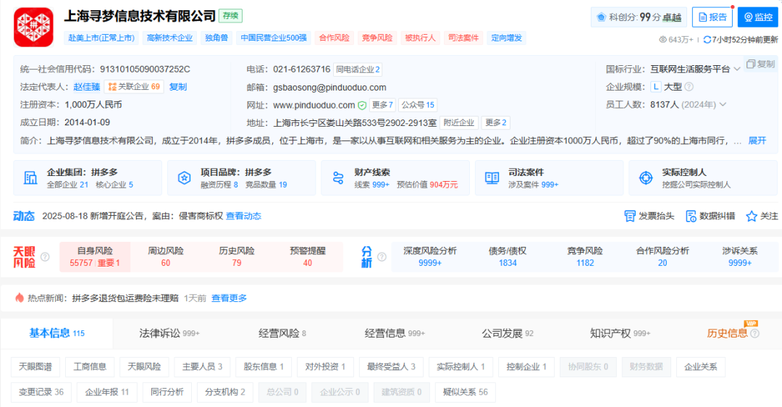This screenshot has height=407, width=782.
Task: Select 预警提醒 40 tab
Action: click(x=307, y=257)
